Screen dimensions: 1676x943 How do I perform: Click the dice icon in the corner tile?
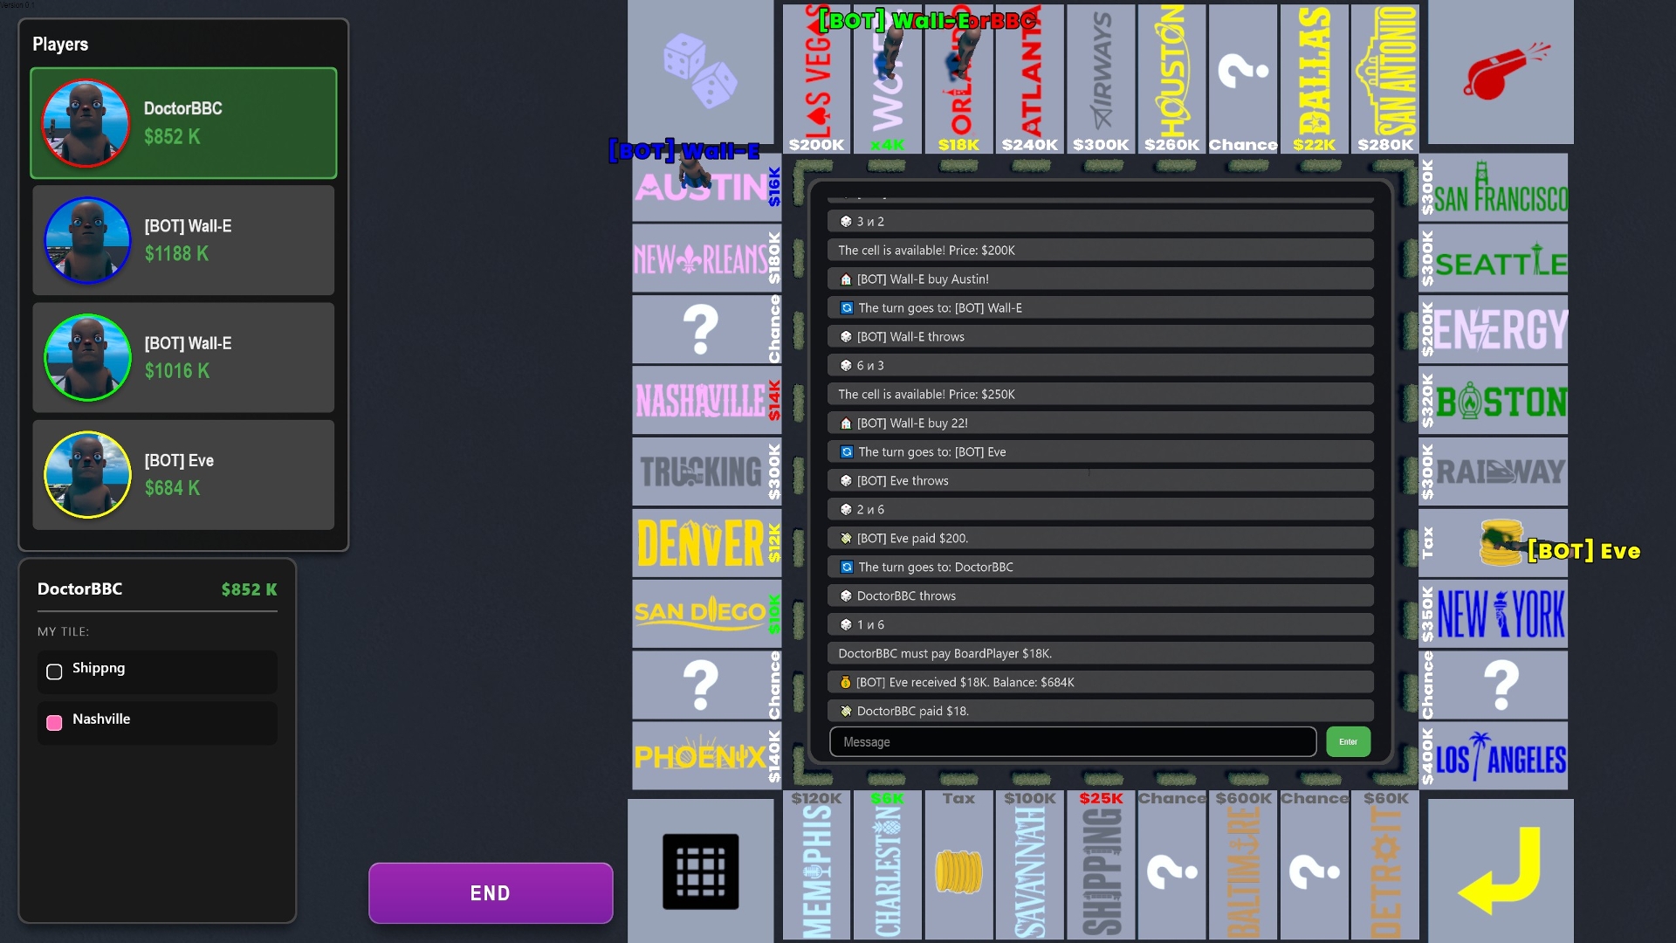pos(700,70)
